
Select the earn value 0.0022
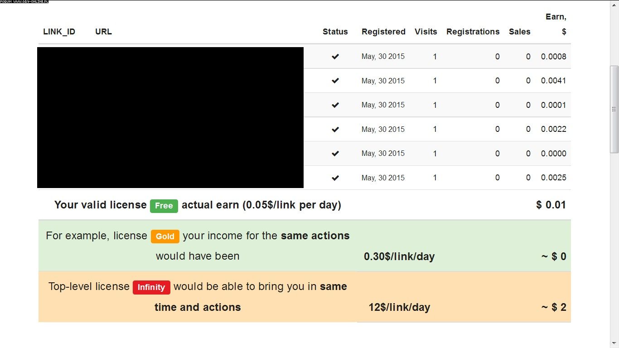[554, 129]
